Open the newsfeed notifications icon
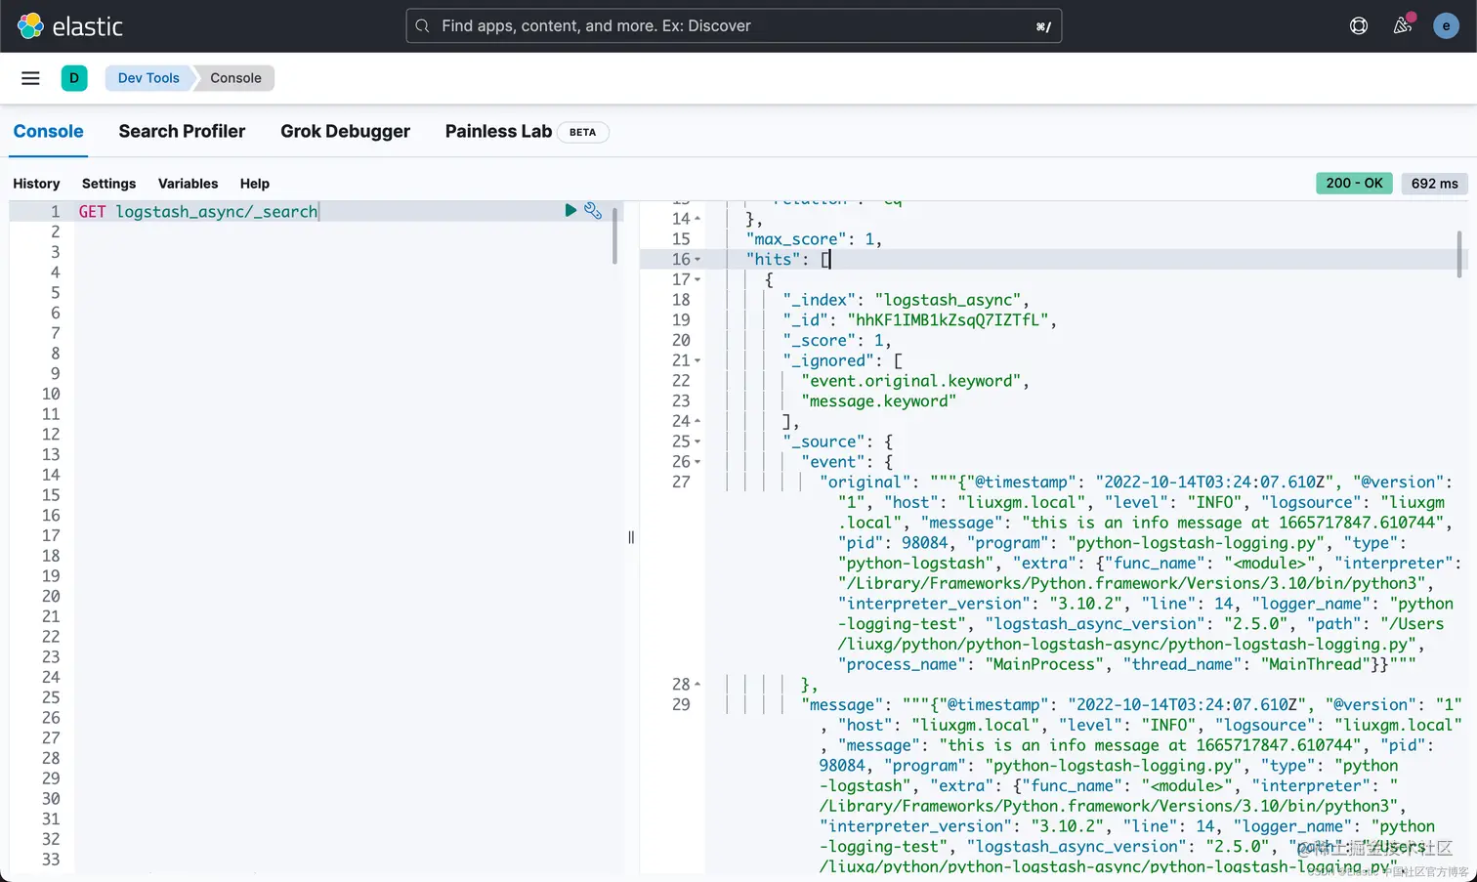1477x882 pixels. click(1403, 26)
